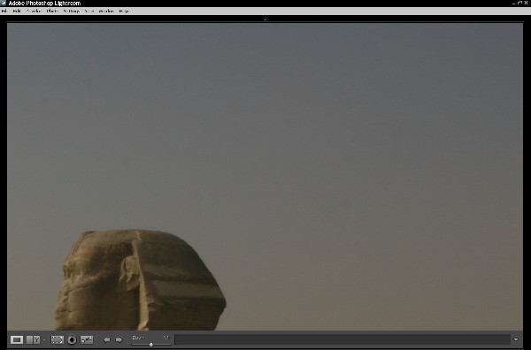
Task: Select the Remove Spots tool icon
Action: click(x=87, y=339)
